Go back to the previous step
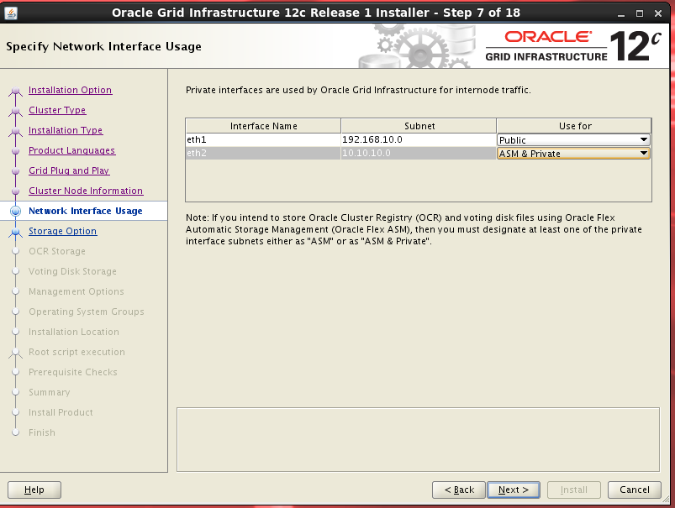The height and width of the screenshot is (508, 675). [x=459, y=490]
